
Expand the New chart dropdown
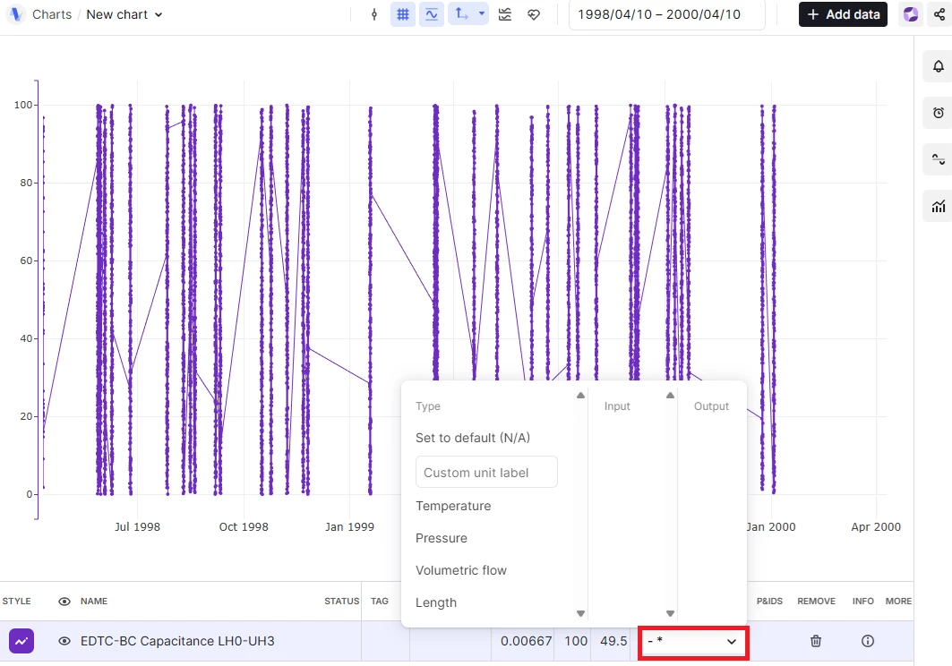tap(124, 14)
